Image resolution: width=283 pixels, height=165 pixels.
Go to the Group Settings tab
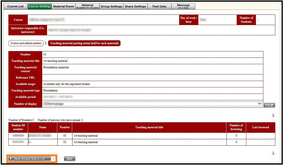[x=111, y=6]
